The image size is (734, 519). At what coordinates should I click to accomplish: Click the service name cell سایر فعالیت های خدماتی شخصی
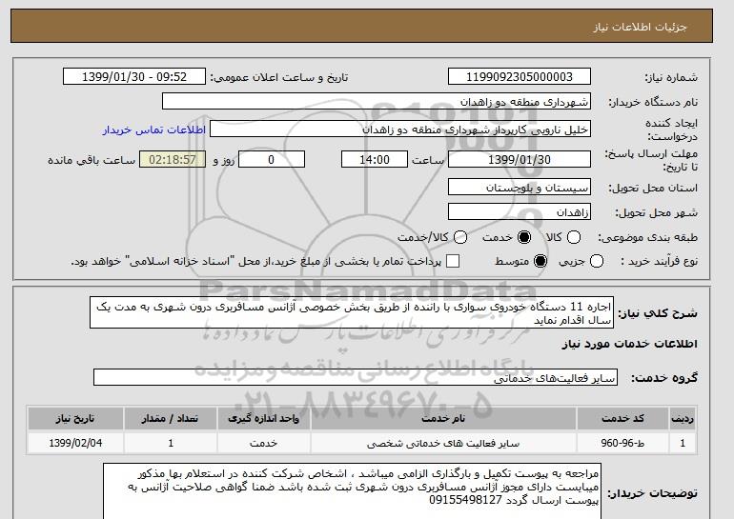pyautogui.click(x=443, y=443)
